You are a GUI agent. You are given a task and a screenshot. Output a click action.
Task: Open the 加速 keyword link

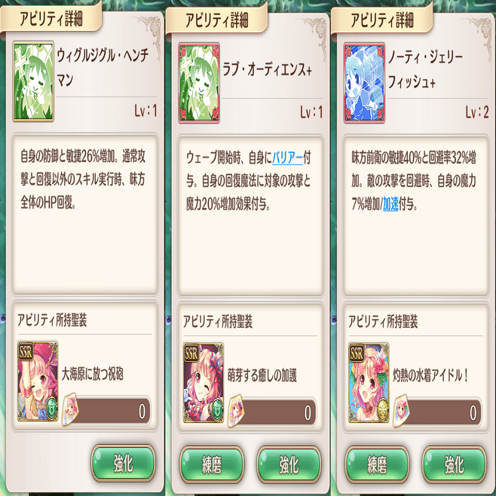(x=390, y=204)
